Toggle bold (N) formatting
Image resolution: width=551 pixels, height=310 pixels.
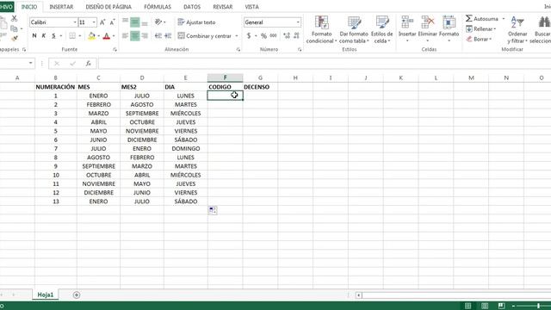pos(34,36)
